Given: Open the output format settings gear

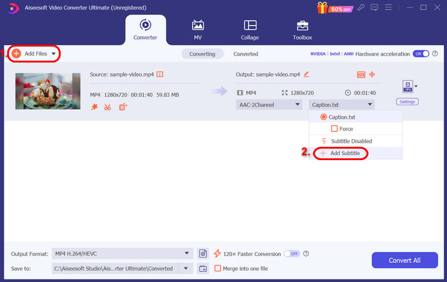Looking at the screenshot, I should pyautogui.click(x=203, y=253).
